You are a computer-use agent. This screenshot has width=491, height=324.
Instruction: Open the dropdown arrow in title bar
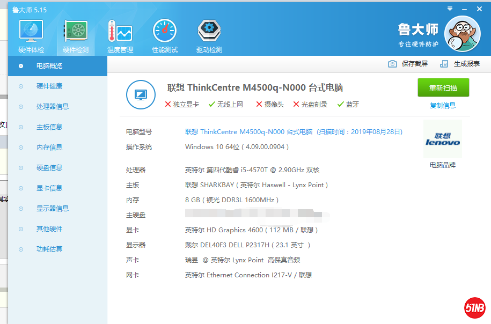(450, 9)
